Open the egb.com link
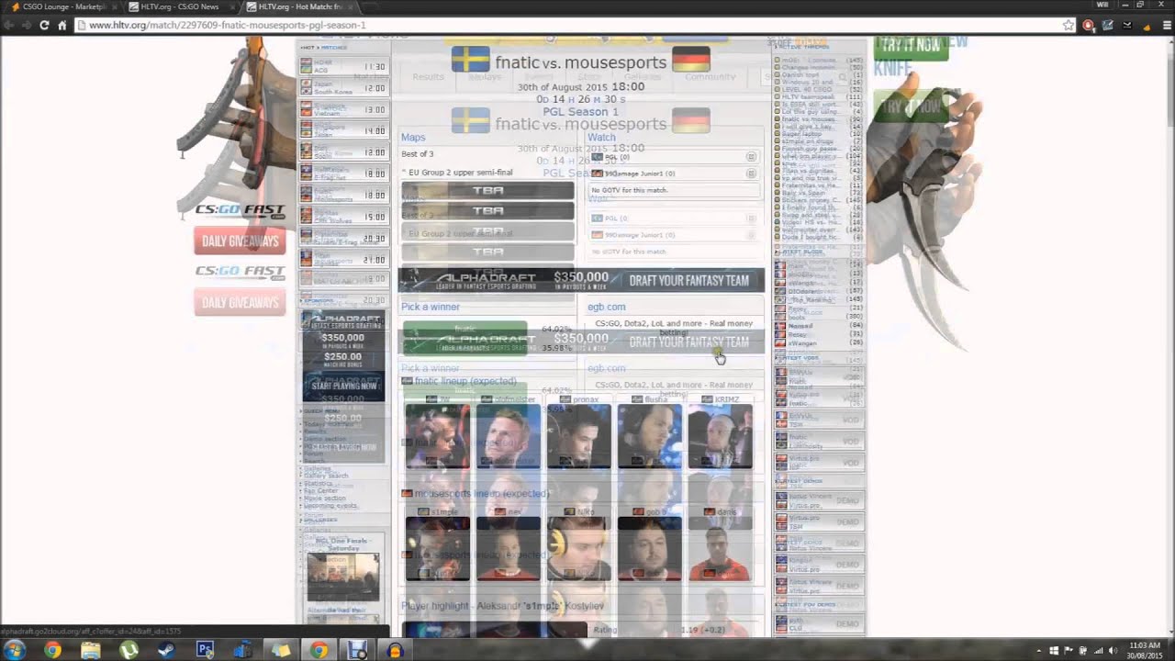The width and height of the screenshot is (1175, 661). tap(606, 307)
